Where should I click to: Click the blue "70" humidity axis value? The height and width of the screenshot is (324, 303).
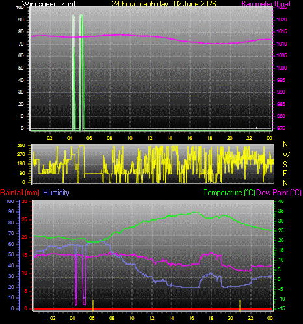[11, 234]
